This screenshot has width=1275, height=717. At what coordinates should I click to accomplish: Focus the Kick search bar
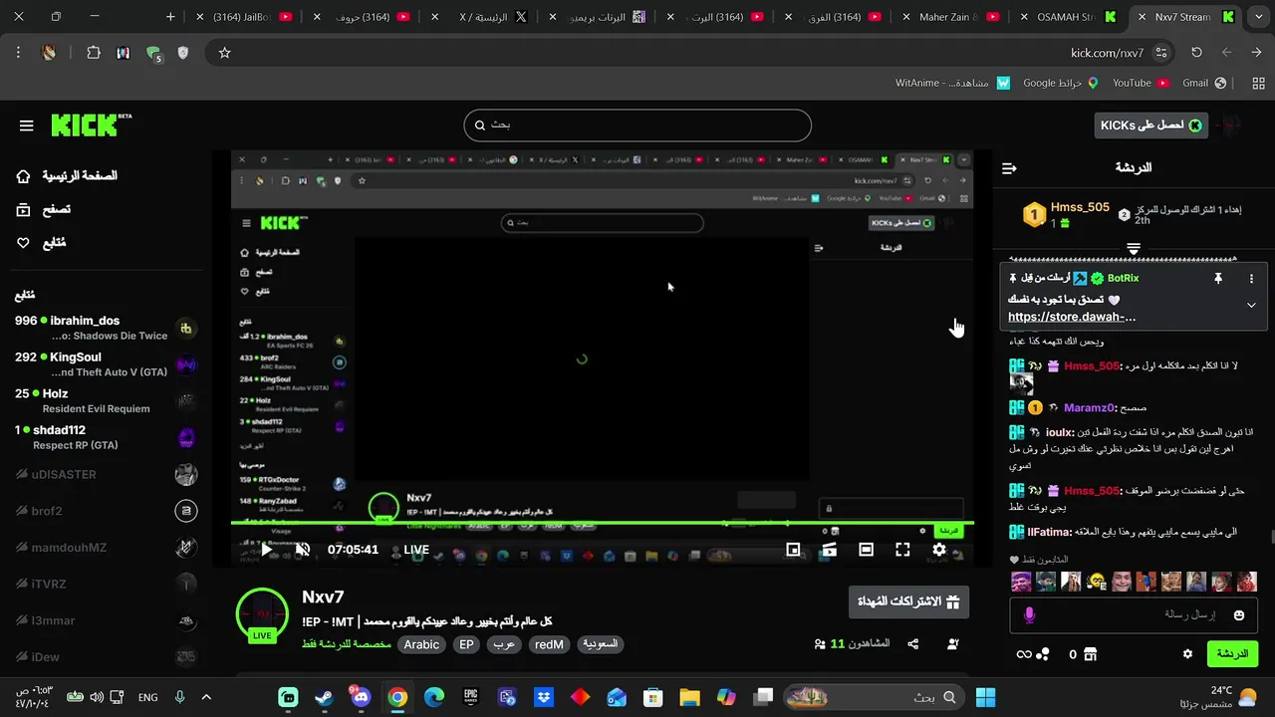coord(637,124)
